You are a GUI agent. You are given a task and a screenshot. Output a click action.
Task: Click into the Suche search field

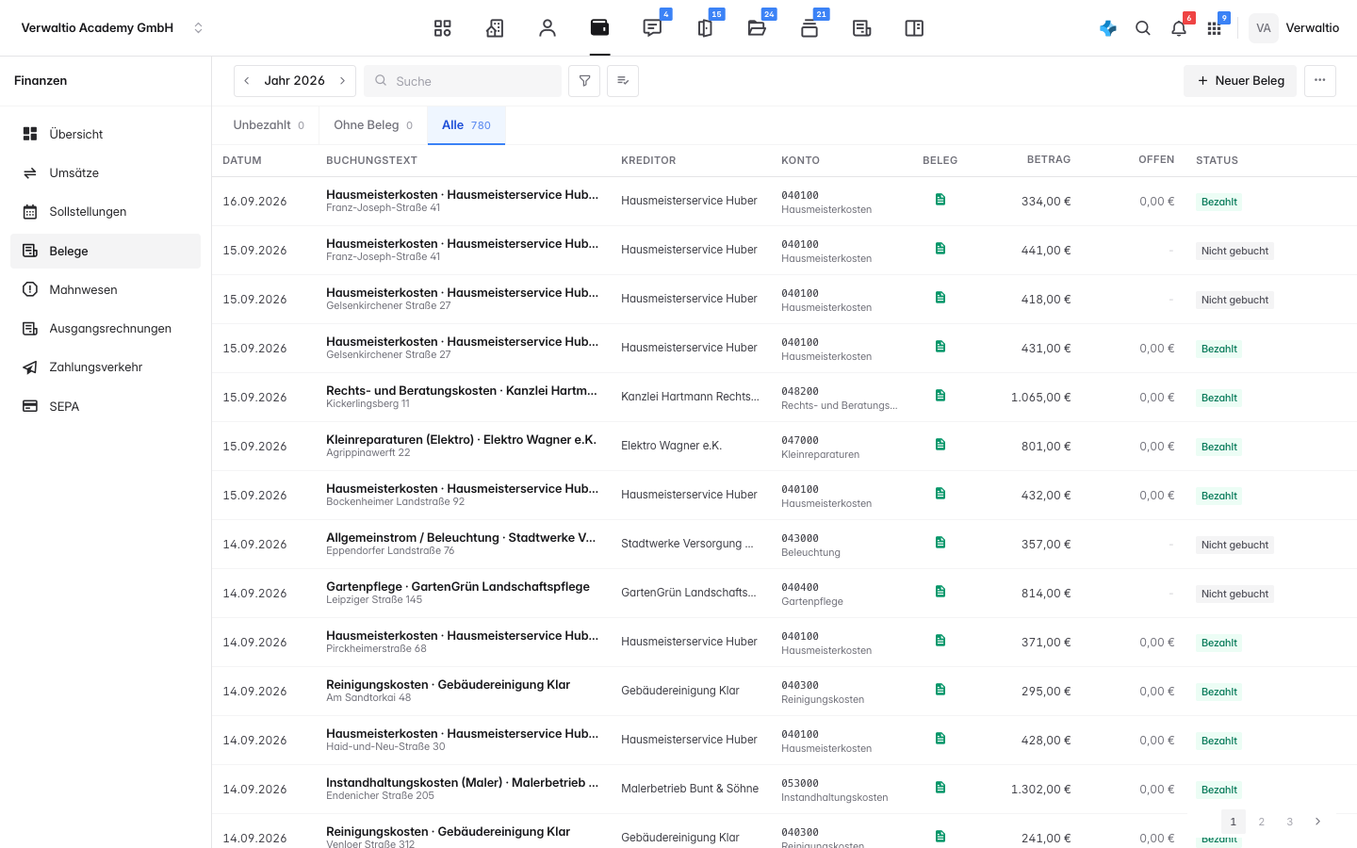click(463, 81)
